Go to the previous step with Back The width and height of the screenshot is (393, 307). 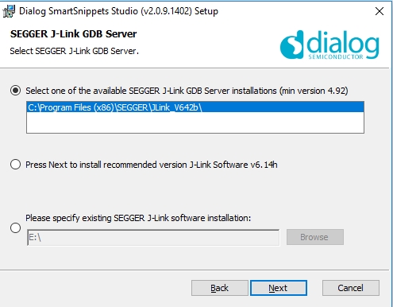(x=220, y=288)
